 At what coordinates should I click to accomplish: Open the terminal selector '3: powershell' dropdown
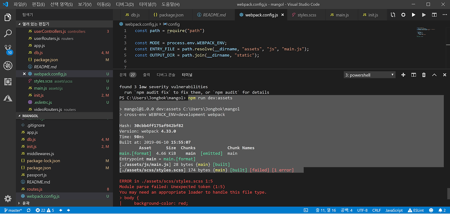point(369,75)
